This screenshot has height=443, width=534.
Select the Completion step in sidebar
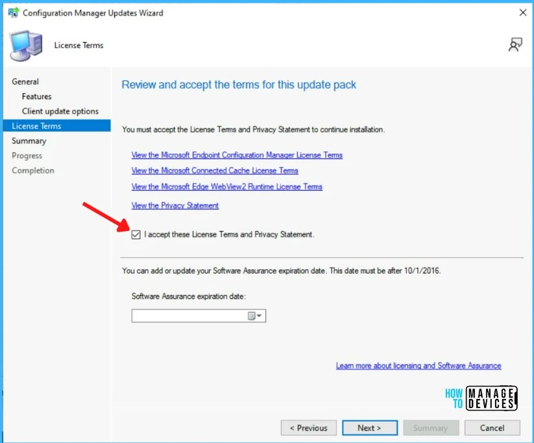[33, 170]
